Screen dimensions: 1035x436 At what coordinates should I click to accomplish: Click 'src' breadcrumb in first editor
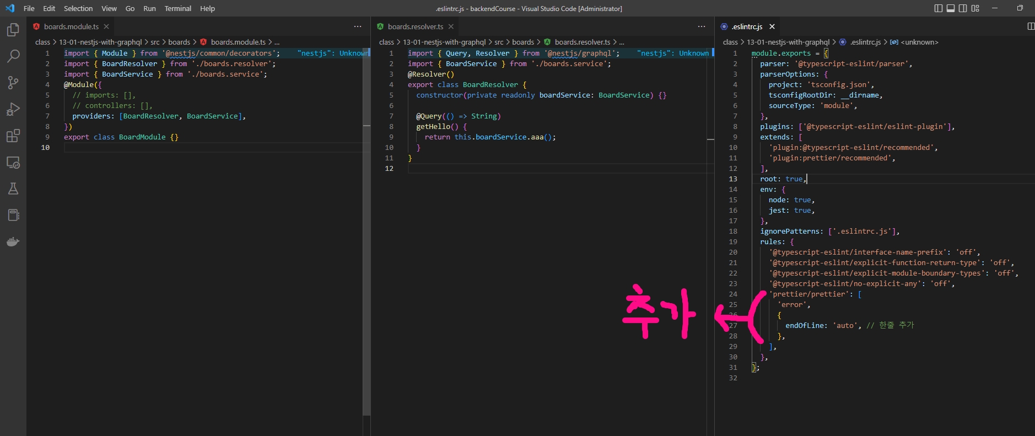click(x=155, y=42)
